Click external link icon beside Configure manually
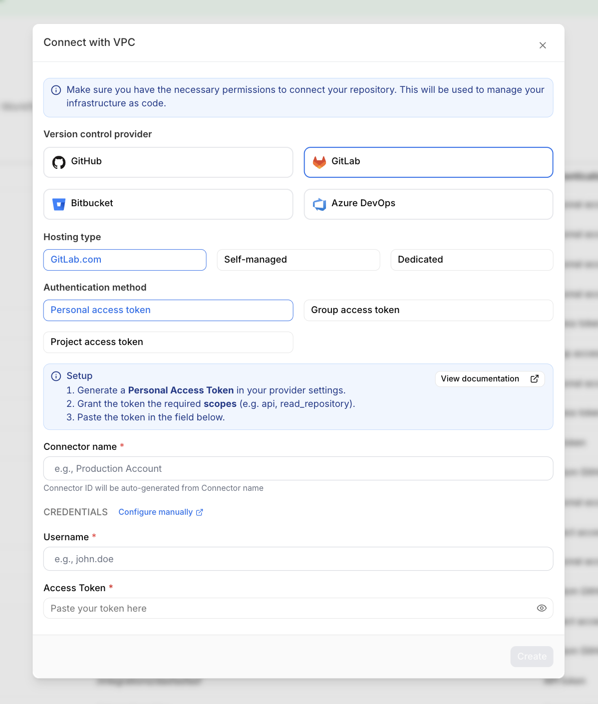The width and height of the screenshot is (598, 704). (200, 512)
